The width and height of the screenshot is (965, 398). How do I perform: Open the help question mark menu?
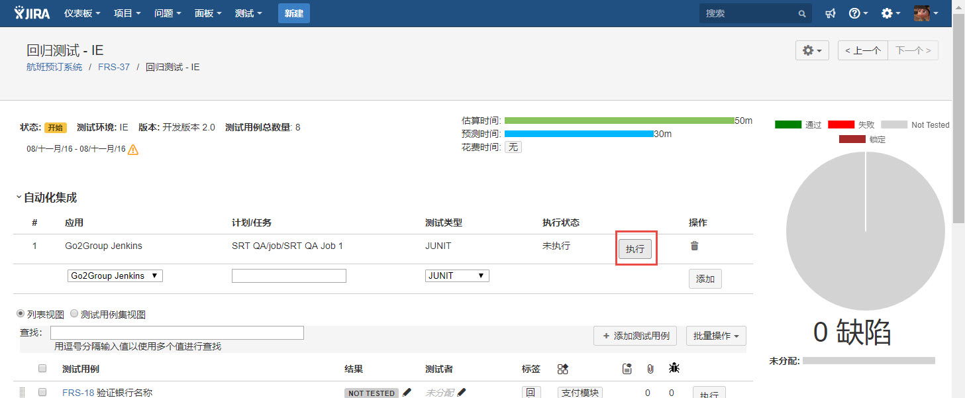coord(858,13)
